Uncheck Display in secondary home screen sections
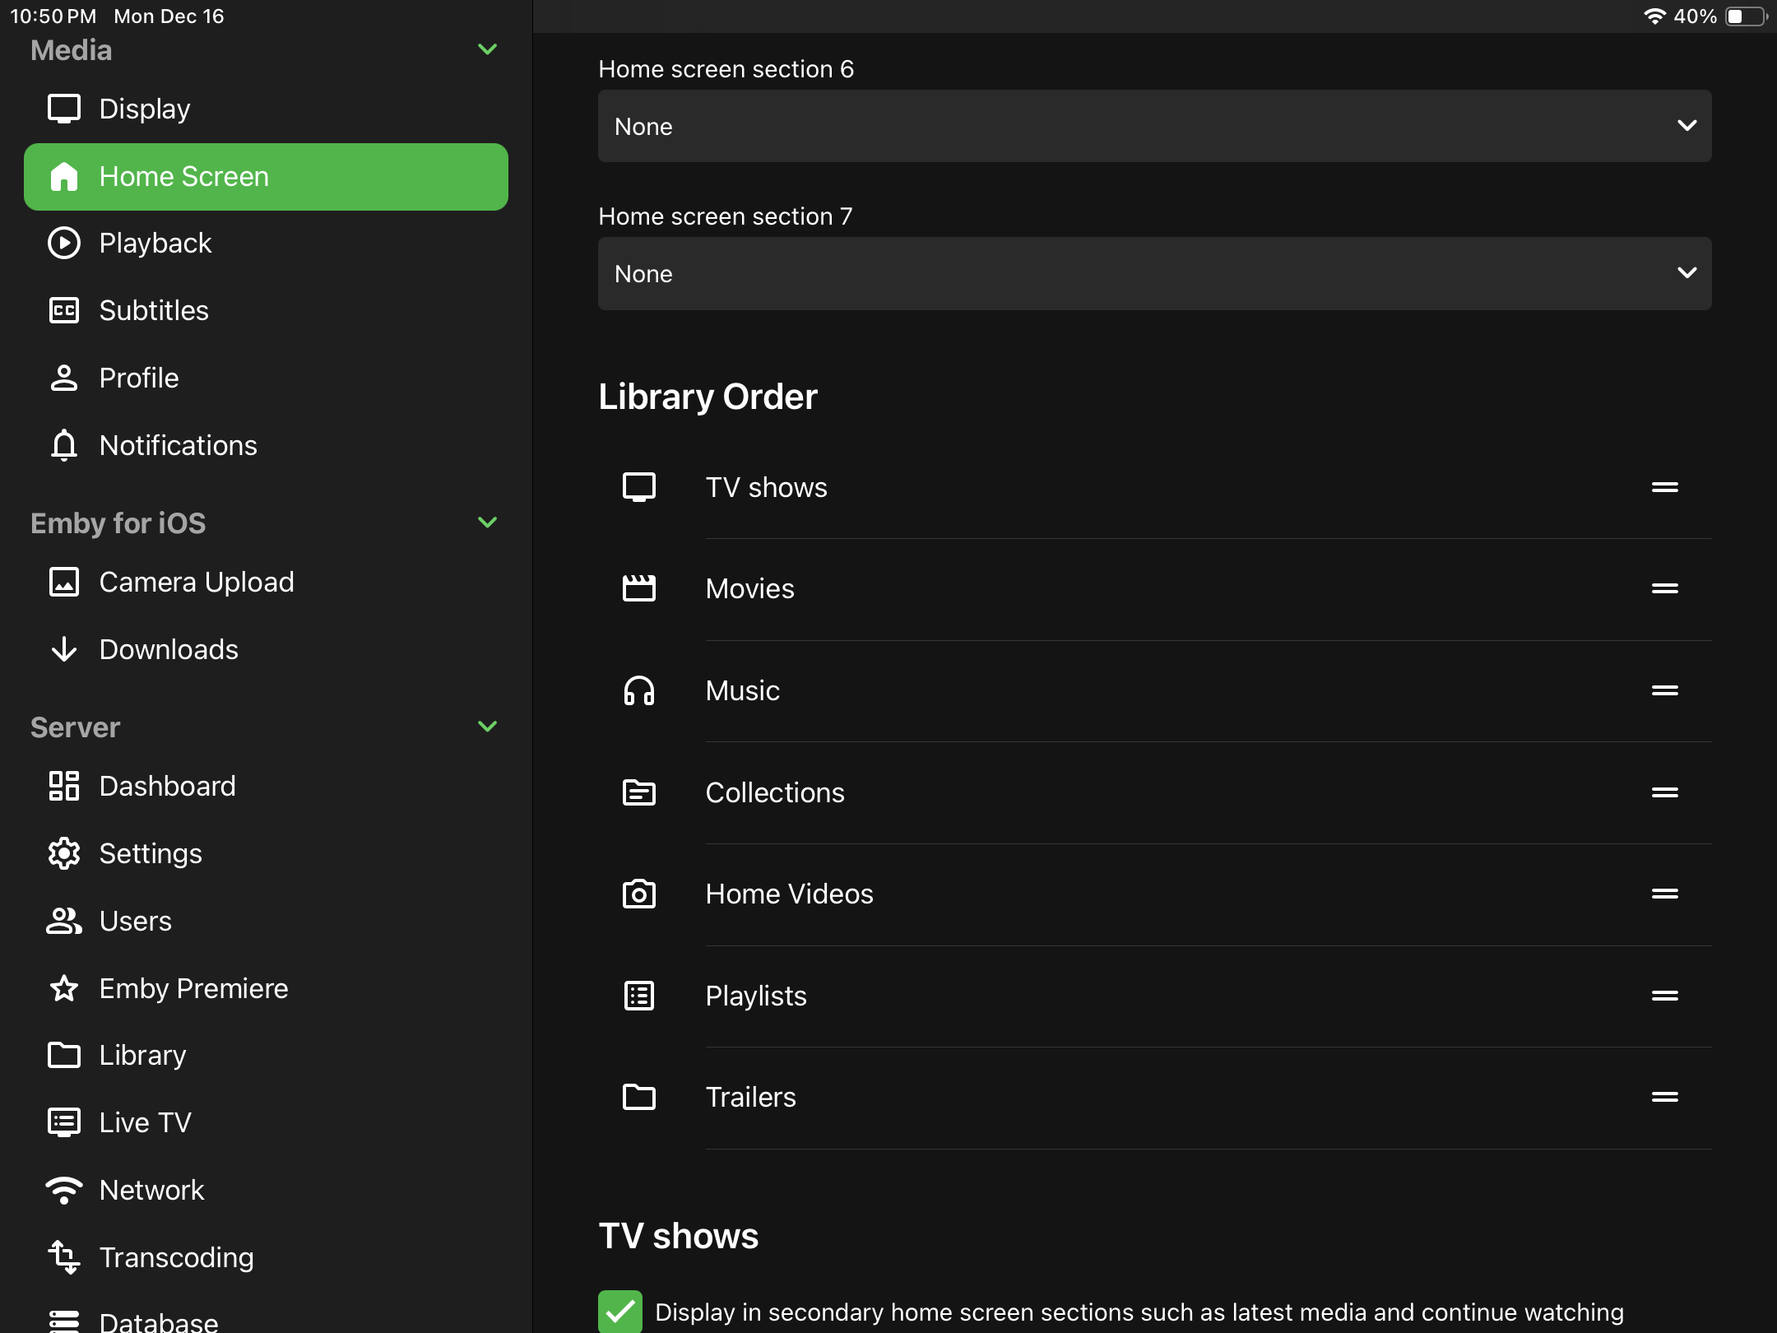This screenshot has width=1777, height=1333. click(x=620, y=1312)
